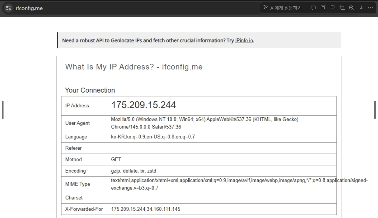Click the left edge vertical handle
Viewport: 378px width, 218px height.
pos(3,110)
